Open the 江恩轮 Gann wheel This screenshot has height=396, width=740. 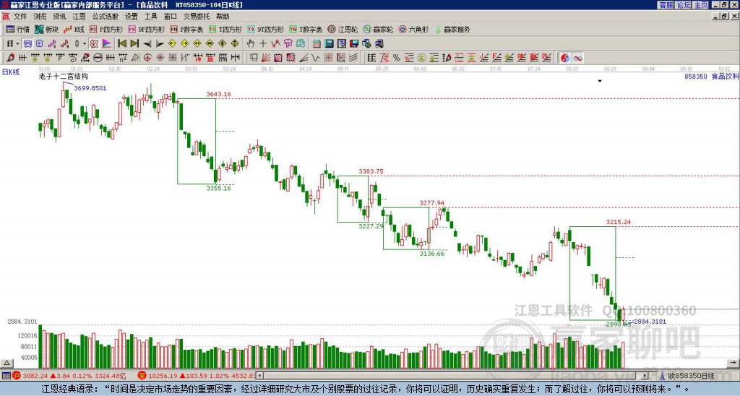(343, 29)
